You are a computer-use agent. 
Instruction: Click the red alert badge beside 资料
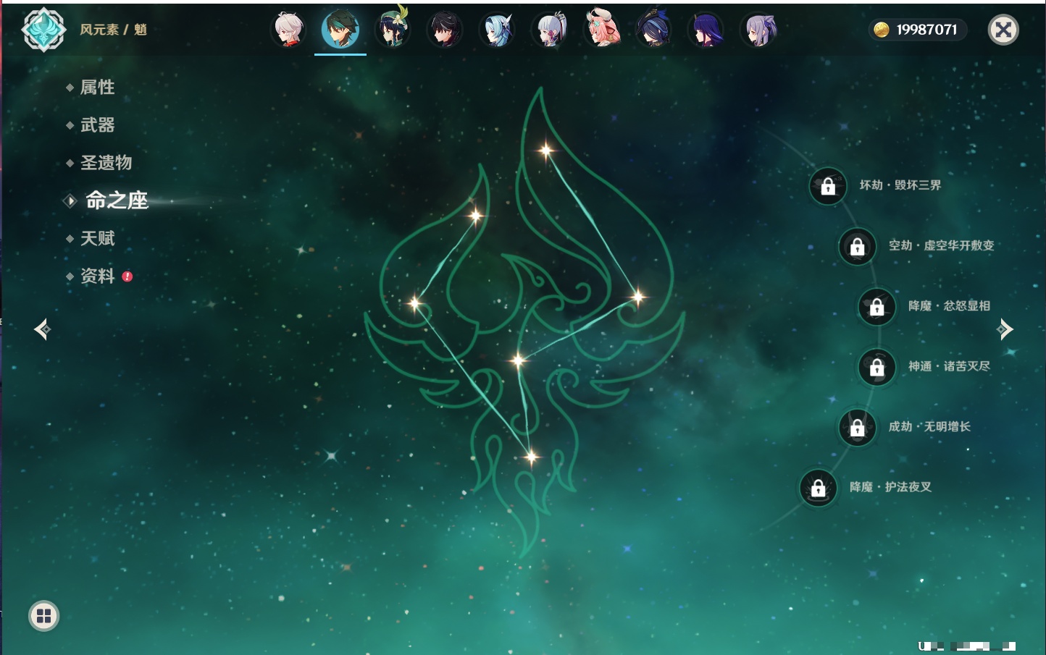pos(127,276)
